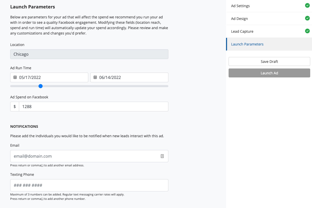Click the blue Ad Run Time slider handle
The width and height of the screenshot is (312, 208).
point(41,86)
